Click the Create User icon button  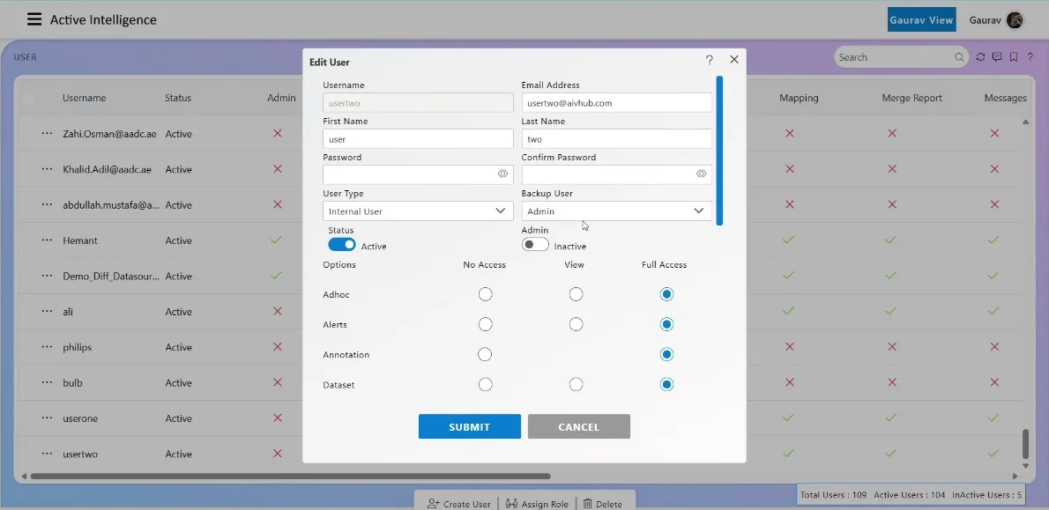459,504
